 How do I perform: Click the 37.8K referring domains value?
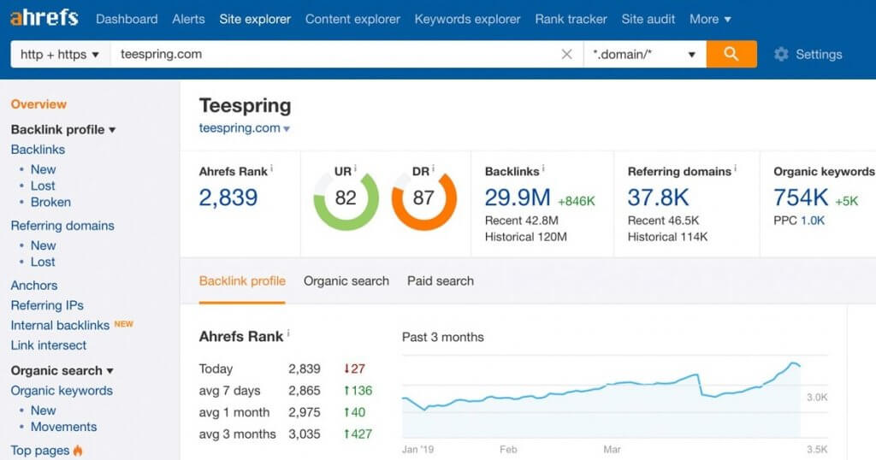[x=658, y=198]
